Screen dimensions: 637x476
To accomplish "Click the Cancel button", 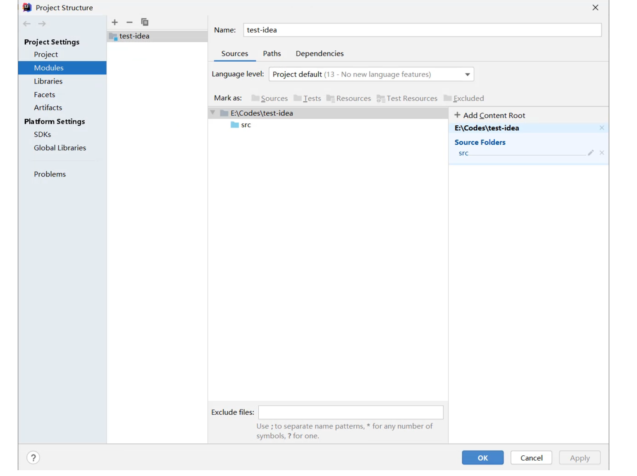I will [531, 458].
